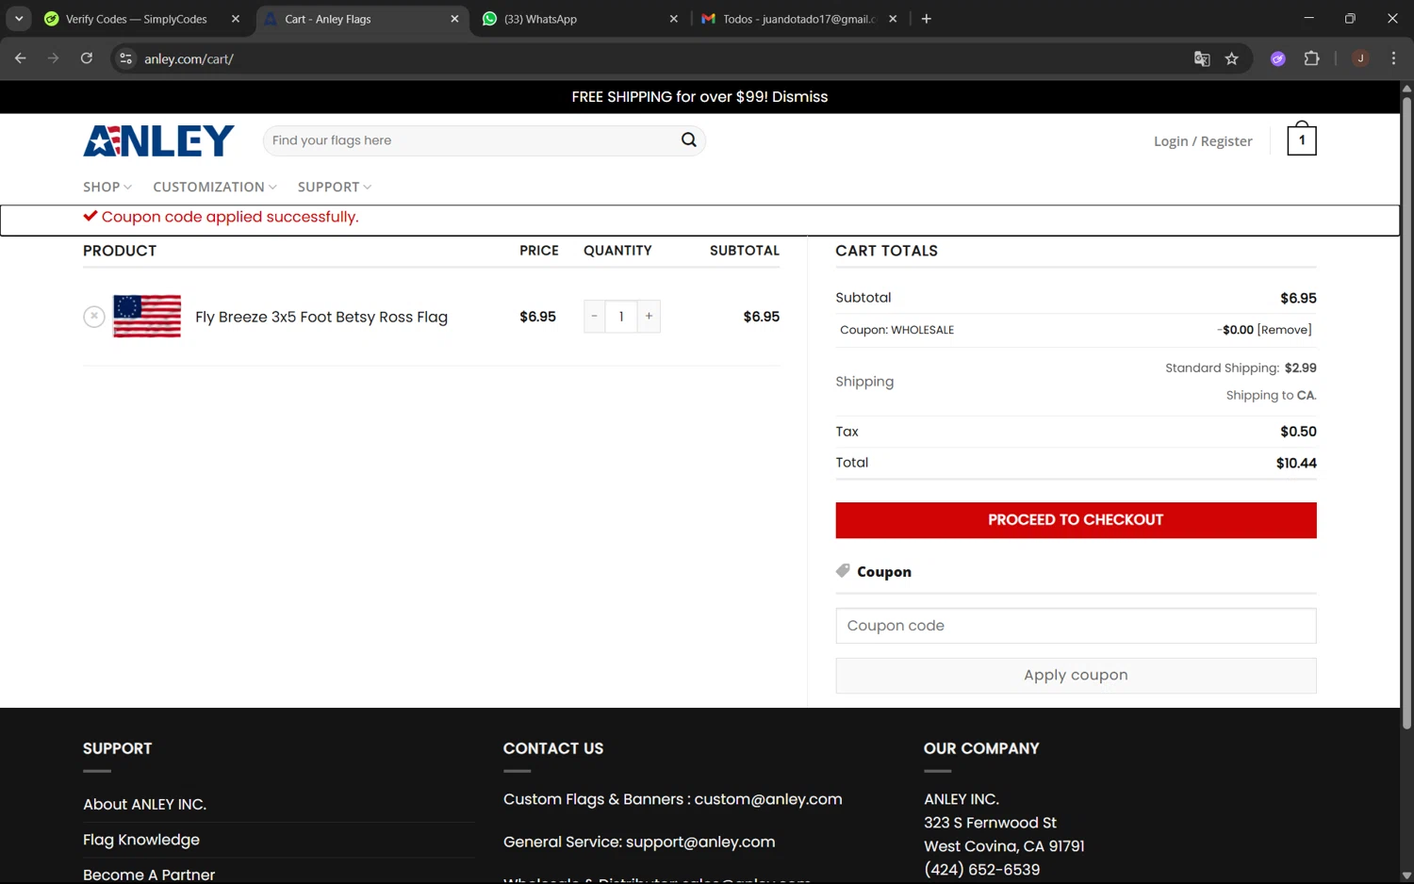Click the Betsy Ross flag thumbnail
The image size is (1414, 884).
147,317
